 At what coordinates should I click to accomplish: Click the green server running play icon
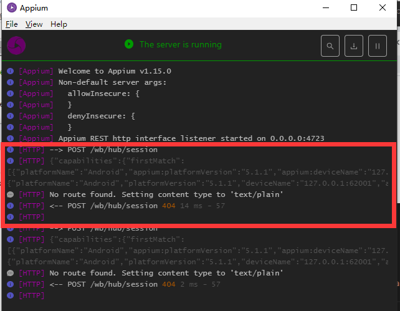[x=129, y=44]
